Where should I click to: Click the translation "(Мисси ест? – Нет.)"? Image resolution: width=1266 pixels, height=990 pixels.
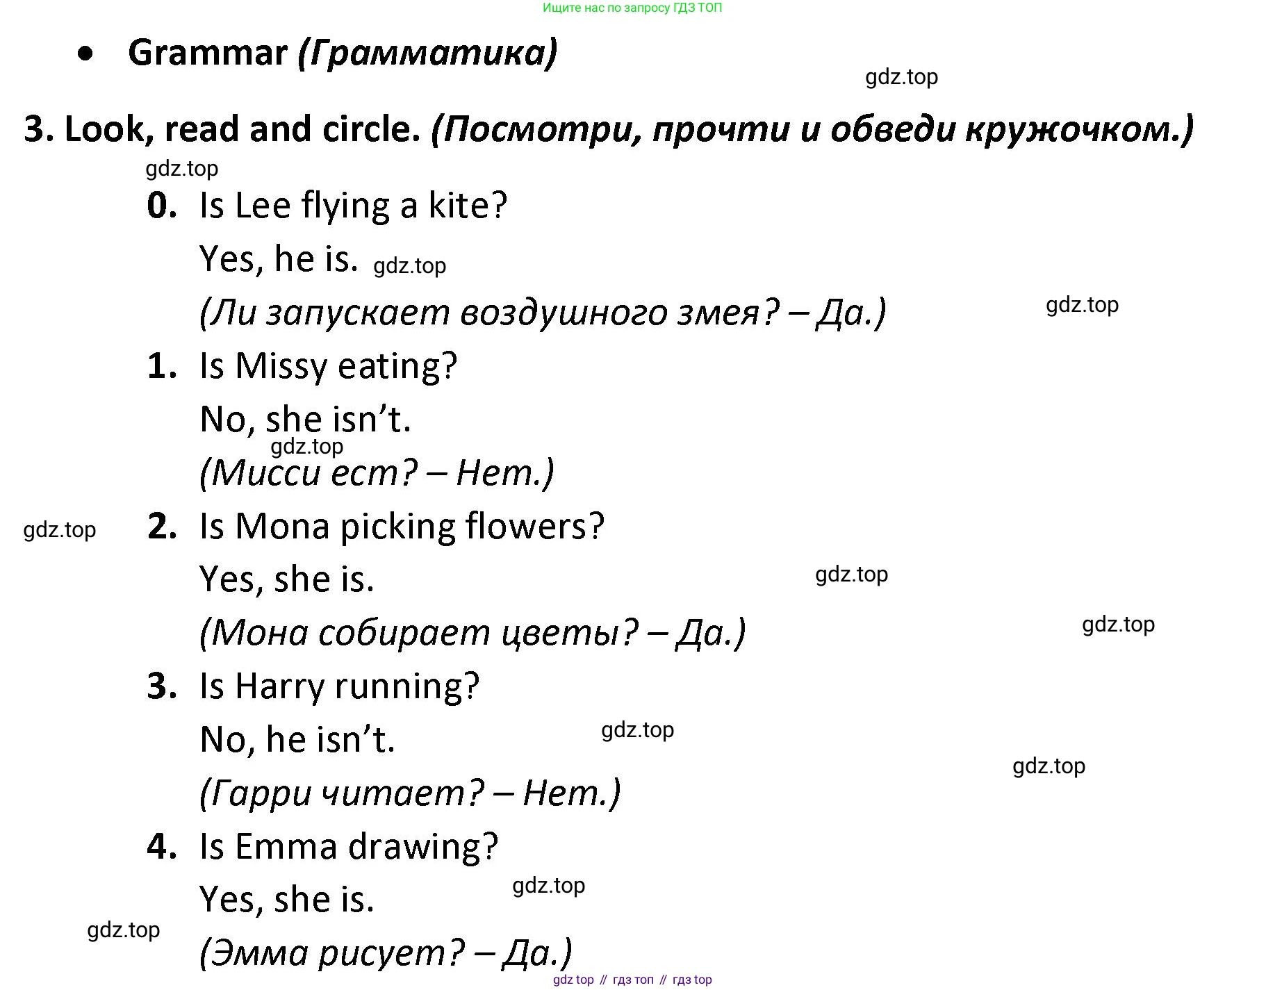[x=377, y=473]
